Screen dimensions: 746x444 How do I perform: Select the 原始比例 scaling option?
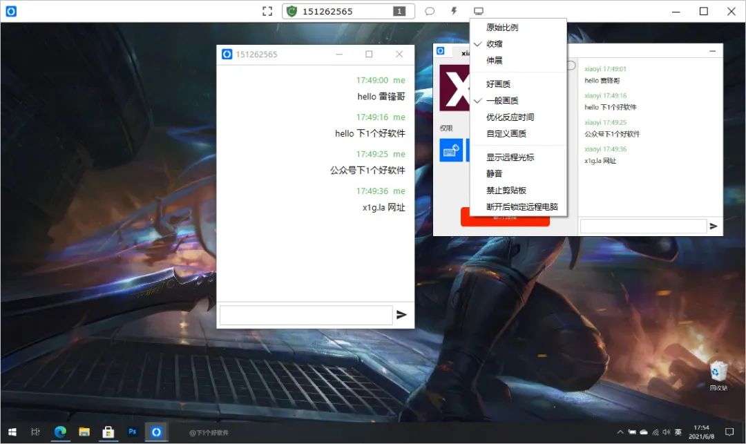click(x=518, y=27)
